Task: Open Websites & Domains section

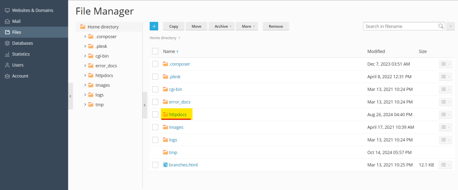Action: [x=32, y=10]
